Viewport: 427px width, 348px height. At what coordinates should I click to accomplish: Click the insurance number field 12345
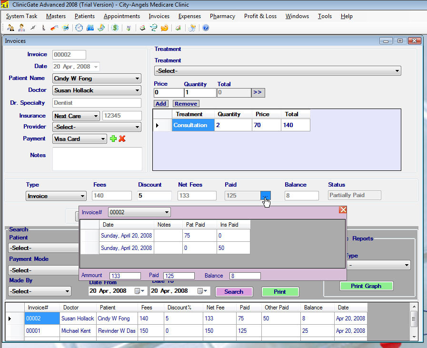click(x=122, y=116)
